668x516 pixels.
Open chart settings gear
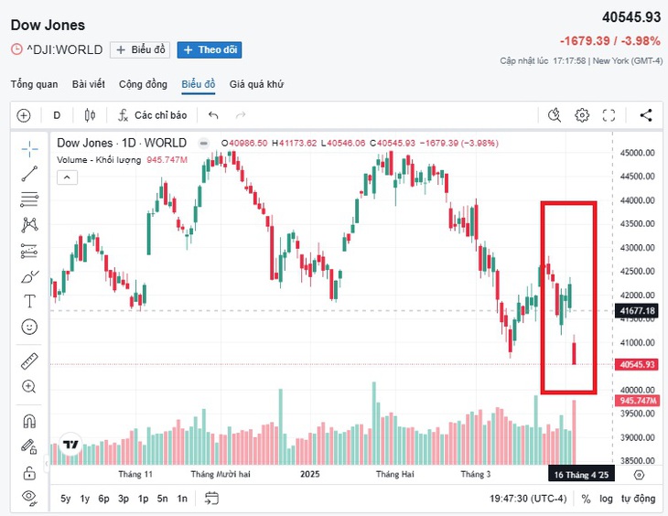click(581, 115)
